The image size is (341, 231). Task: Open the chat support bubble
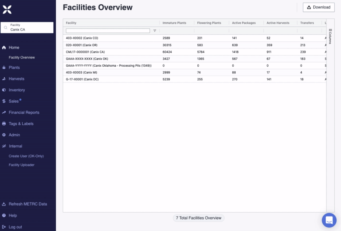(329, 220)
